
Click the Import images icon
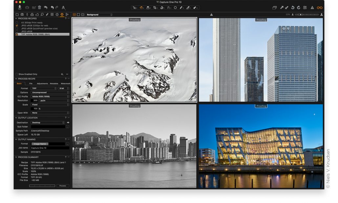coord(20,7)
